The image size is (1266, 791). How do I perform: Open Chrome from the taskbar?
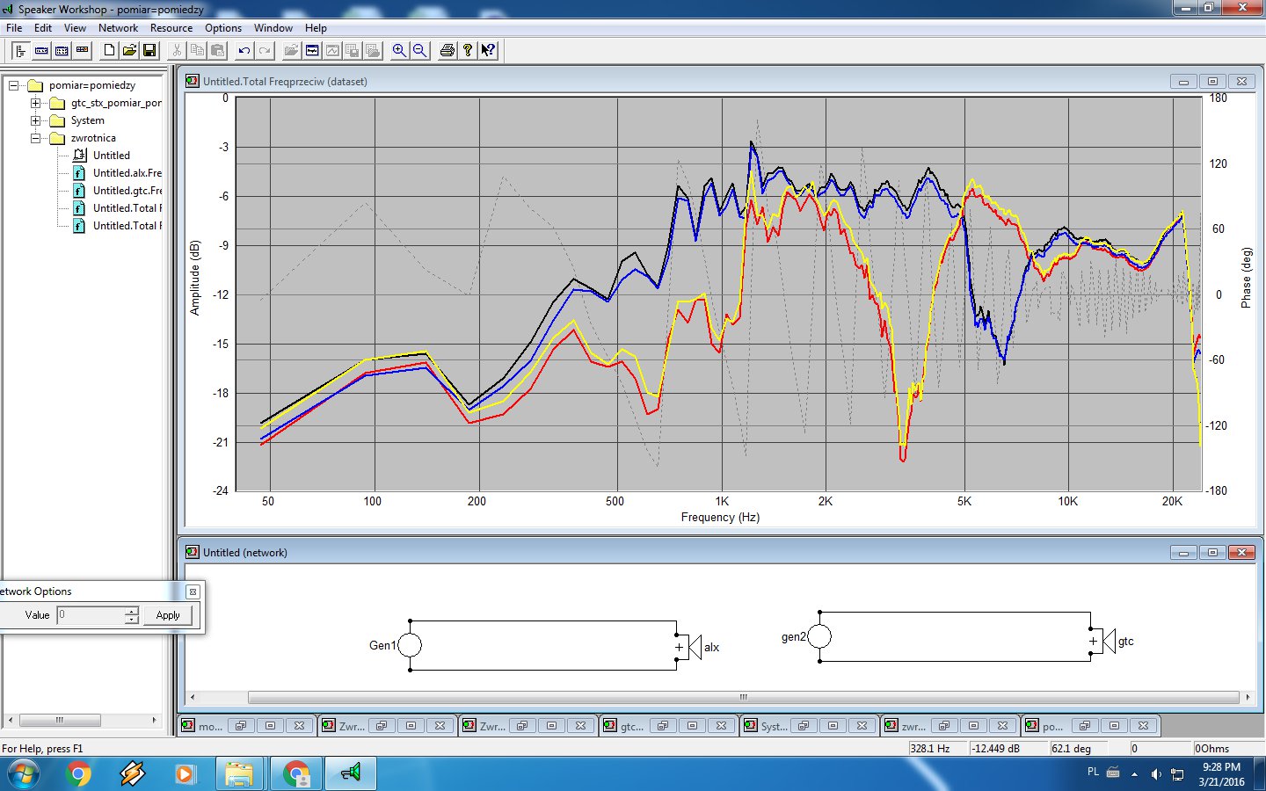coord(78,774)
